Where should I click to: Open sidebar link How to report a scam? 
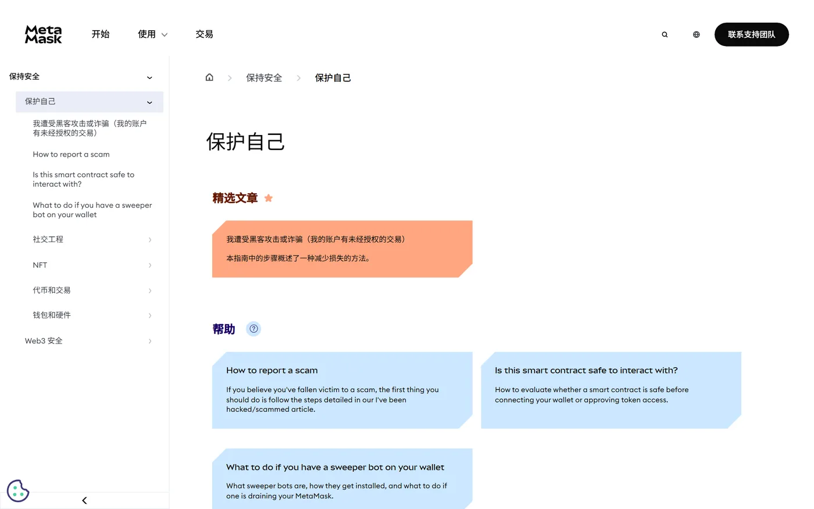pyautogui.click(x=71, y=154)
